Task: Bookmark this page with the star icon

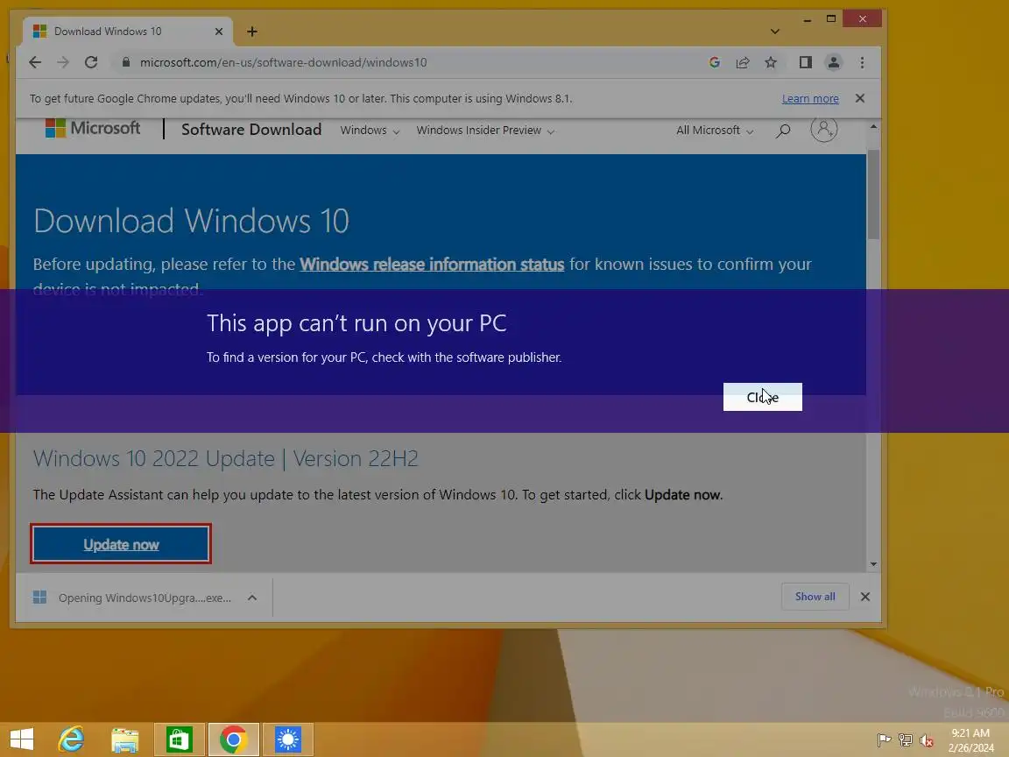Action: [770, 62]
